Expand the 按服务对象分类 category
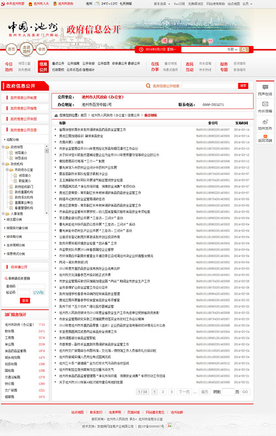 [x=16, y=228]
